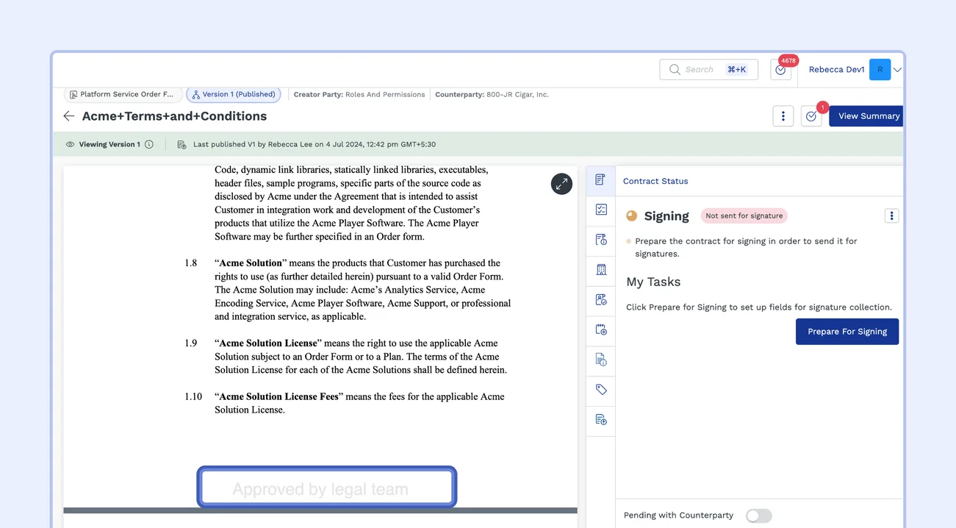Click Counterparty: 800-JR Cigar, Inc. text
Image resolution: width=956 pixels, height=528 pixels.
[492, 95]
